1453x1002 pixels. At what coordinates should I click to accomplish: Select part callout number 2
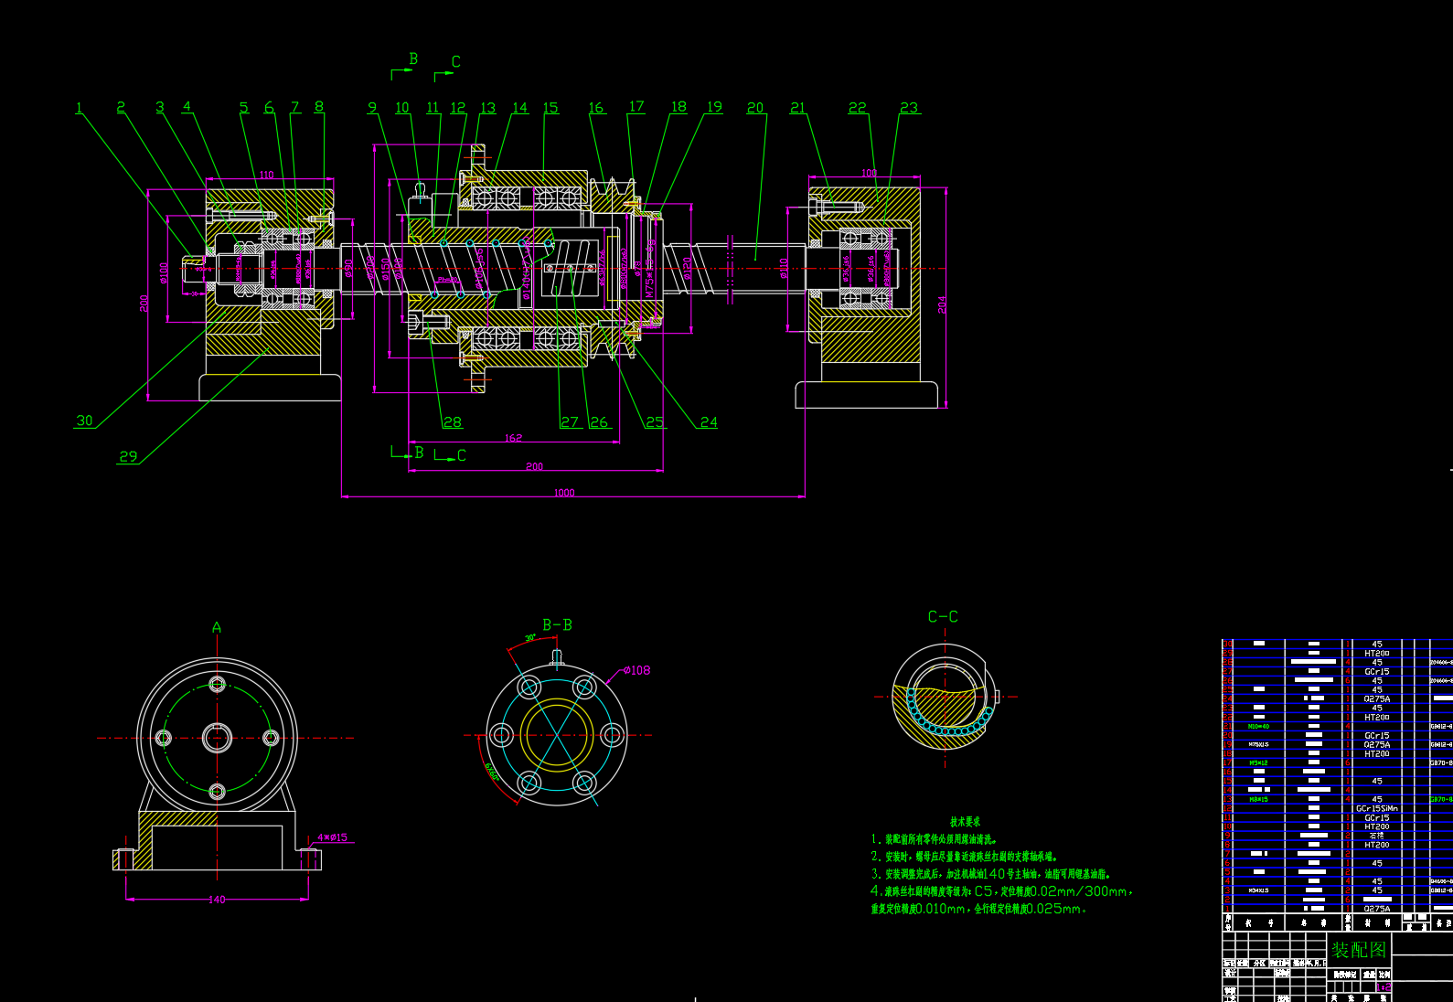[x=121, y=107]
